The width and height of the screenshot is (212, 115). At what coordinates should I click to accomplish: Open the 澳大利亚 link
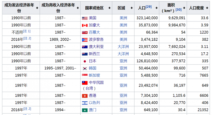point(96,47)
